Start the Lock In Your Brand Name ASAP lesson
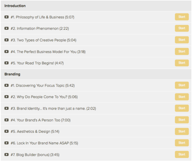Image resolution: width=193 pixels, height=163 pixels. click(182, 143)
